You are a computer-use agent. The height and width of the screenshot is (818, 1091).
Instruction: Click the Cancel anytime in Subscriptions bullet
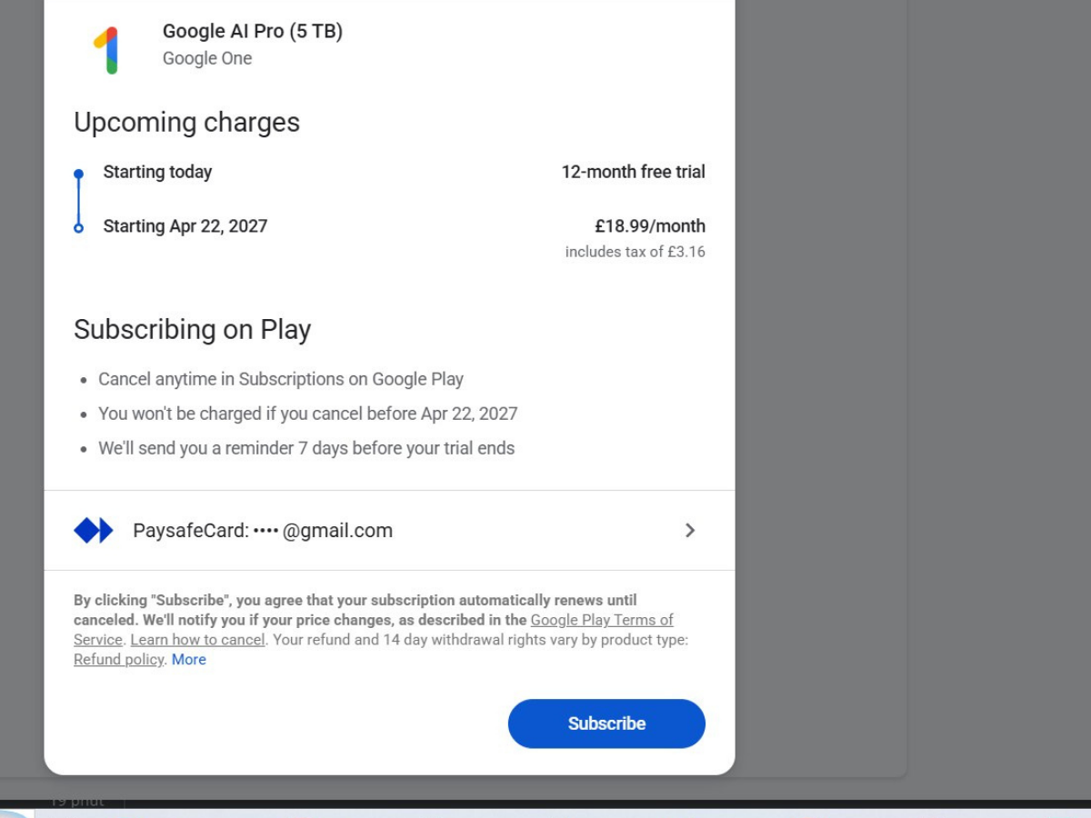point(281,379)
